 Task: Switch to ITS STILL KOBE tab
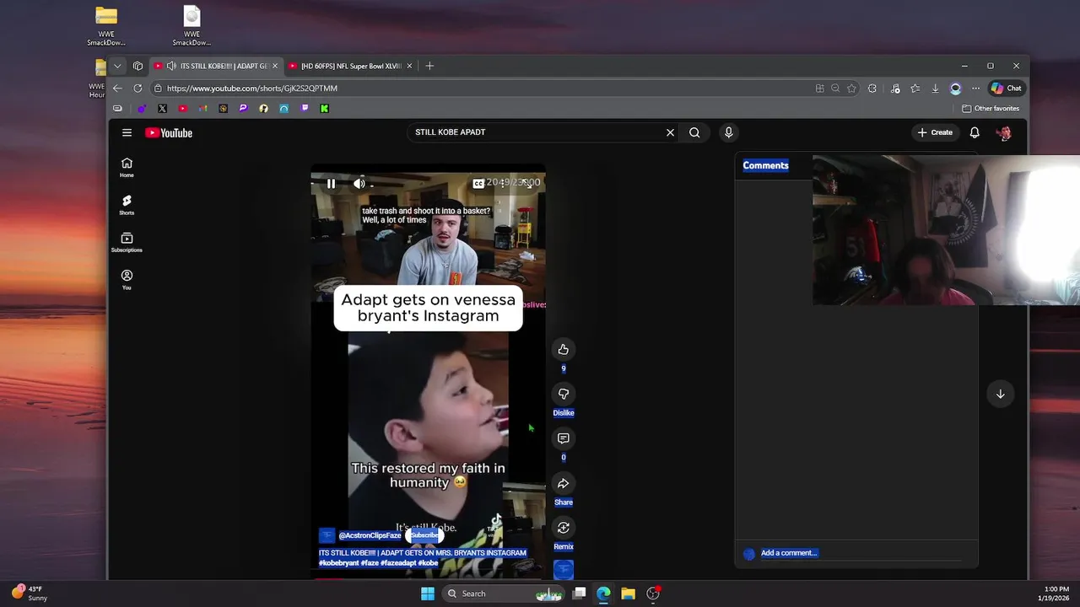click(217, 66)
